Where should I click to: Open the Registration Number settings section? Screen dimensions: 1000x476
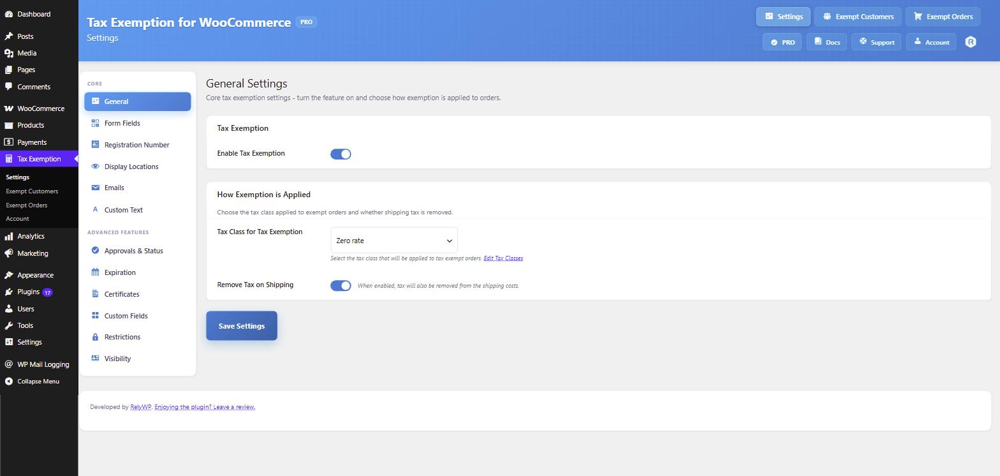click(138, 145)
